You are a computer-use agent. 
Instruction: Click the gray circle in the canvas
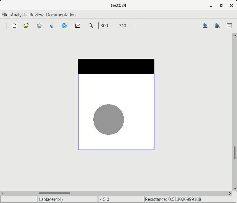point(108,119)
